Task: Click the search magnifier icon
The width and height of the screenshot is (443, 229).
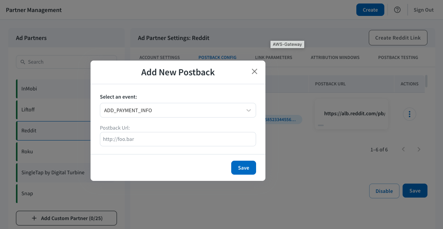Action: tap(22, 62)
